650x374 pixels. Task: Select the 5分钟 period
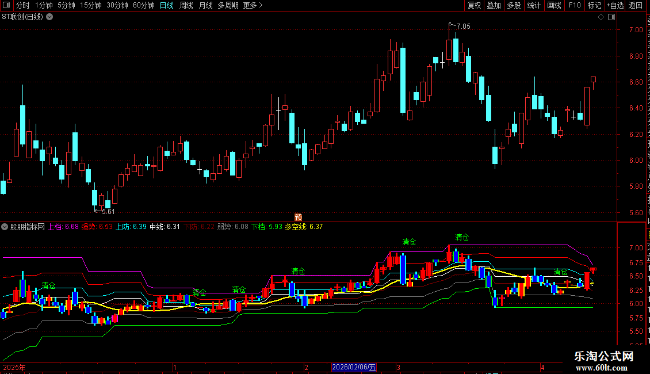click(66, 5)
